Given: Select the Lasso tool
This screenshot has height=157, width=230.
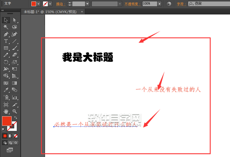Looking at the screenshot, I should point(15,27).
